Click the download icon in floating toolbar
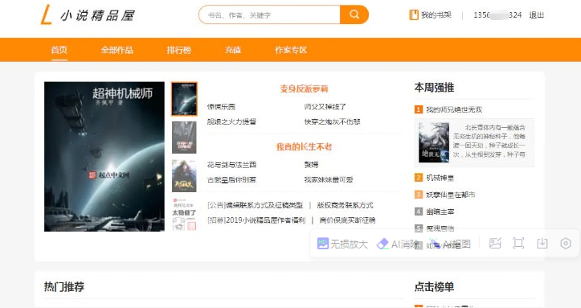581x308 pixels. pos(542,243)
